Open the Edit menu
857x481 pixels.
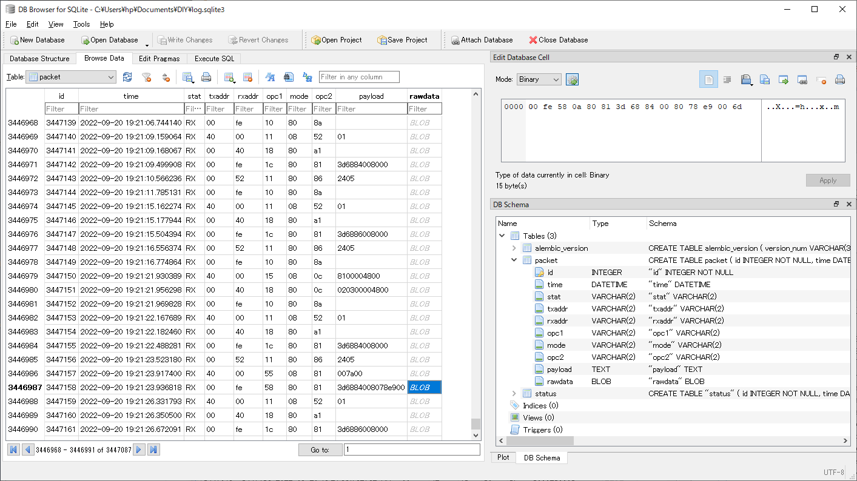tap(32, 24)
